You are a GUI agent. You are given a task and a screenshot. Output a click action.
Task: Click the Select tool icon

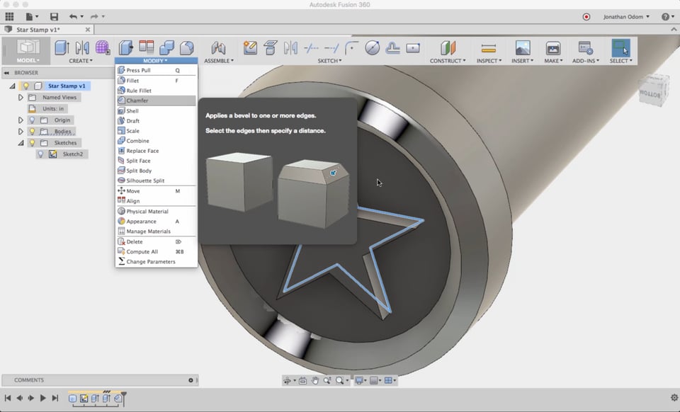(x=620, y=48)
